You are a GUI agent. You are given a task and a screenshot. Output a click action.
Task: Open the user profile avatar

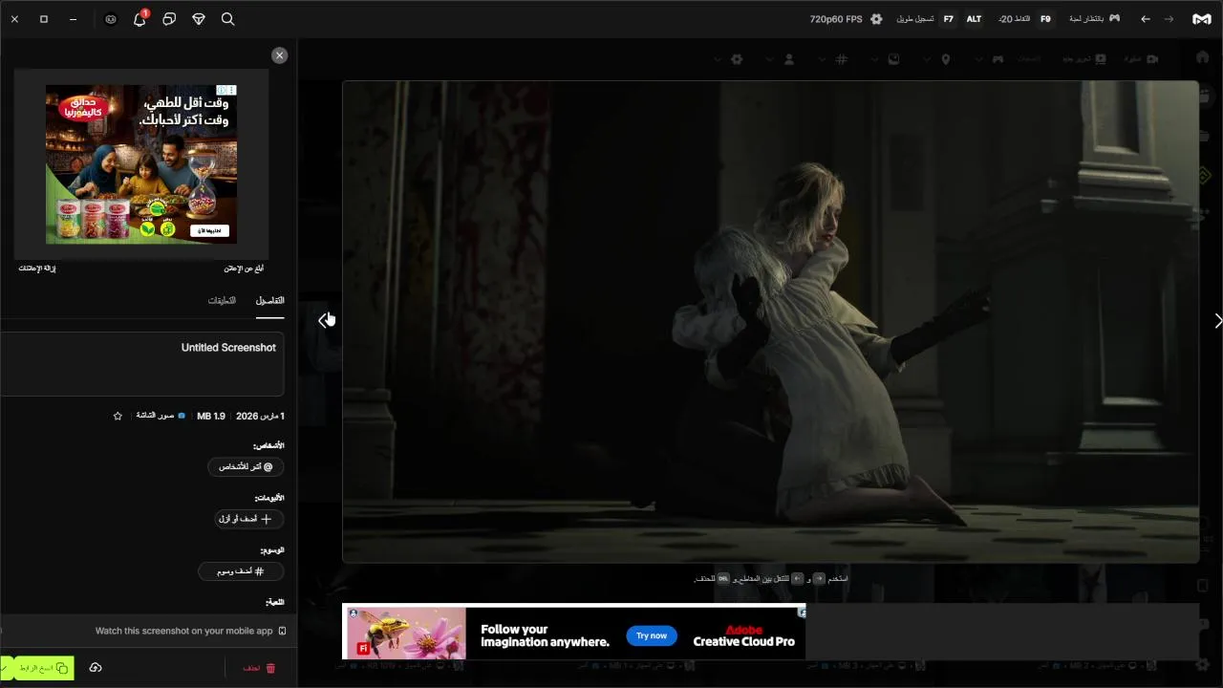pyautogui.click(x=111, y=19)
